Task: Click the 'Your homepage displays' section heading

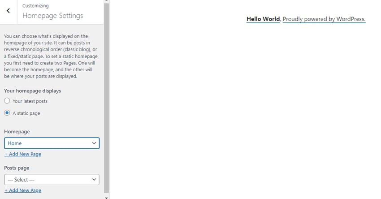Action: pyautogui.click(x=32, y=91)
